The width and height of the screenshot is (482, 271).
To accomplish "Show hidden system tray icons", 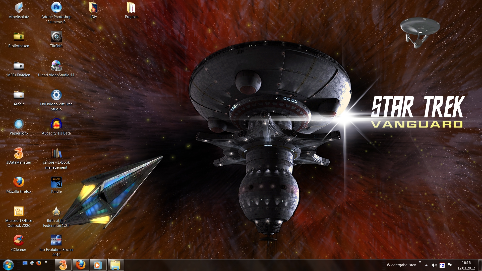I will pos(426,265).
